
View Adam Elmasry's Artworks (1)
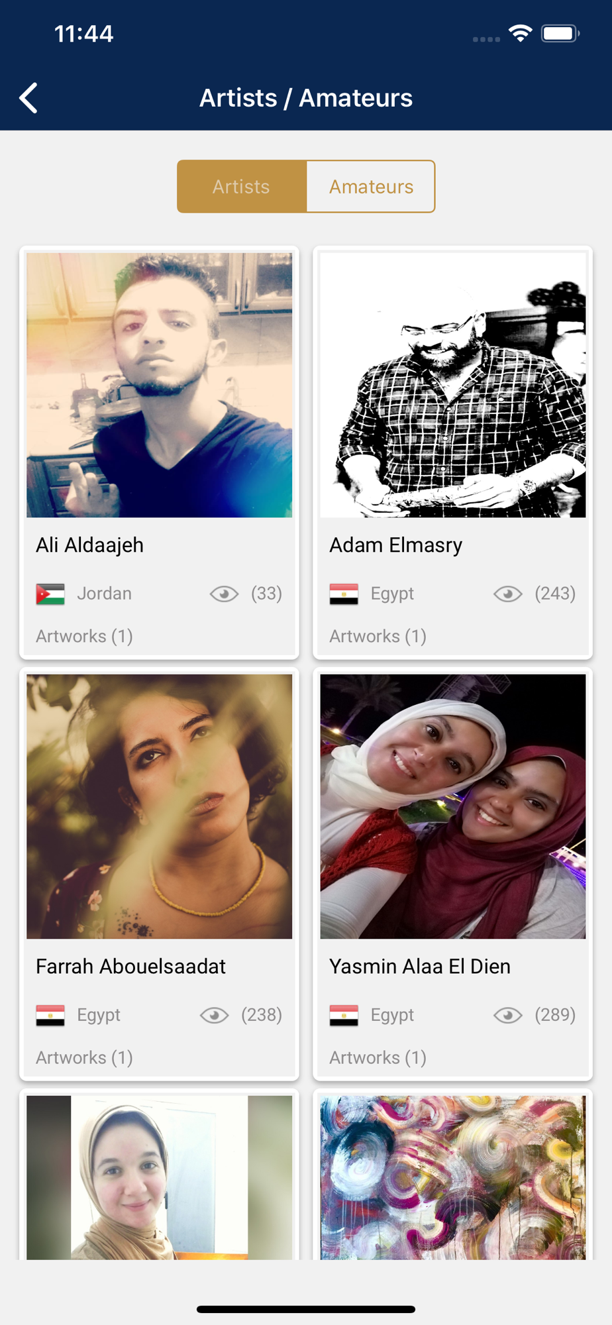click(378, 636)
